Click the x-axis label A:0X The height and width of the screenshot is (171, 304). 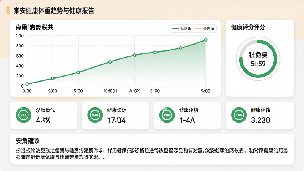(134, 91)
